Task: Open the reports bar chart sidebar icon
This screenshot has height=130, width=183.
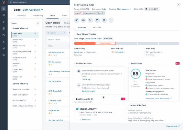Action: 4,48
